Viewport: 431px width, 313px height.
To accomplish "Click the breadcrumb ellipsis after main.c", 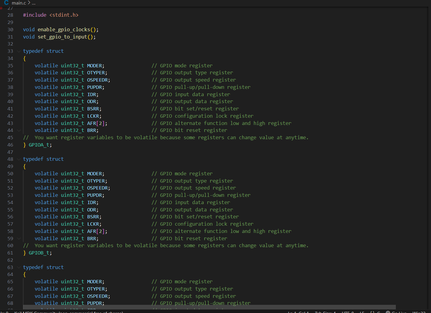I will 34,3.
